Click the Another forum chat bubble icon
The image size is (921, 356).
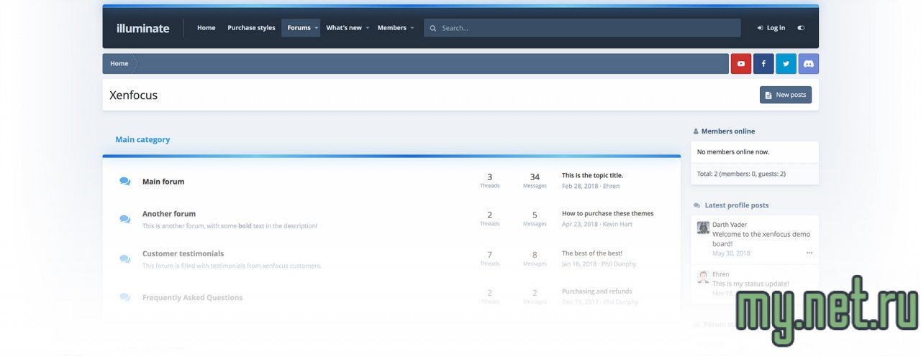coord(125,219)
